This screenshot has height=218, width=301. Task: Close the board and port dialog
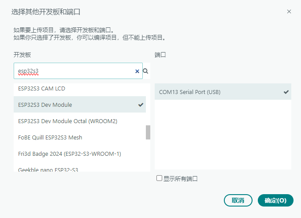(x=289, y=11)
